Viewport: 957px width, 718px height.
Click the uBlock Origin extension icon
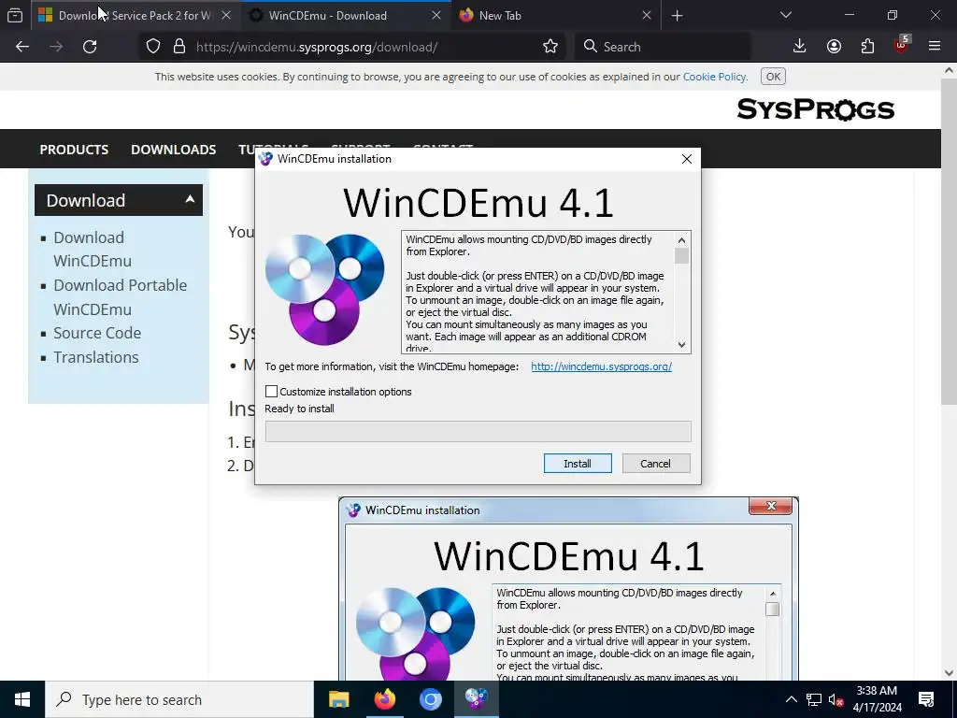902,45
